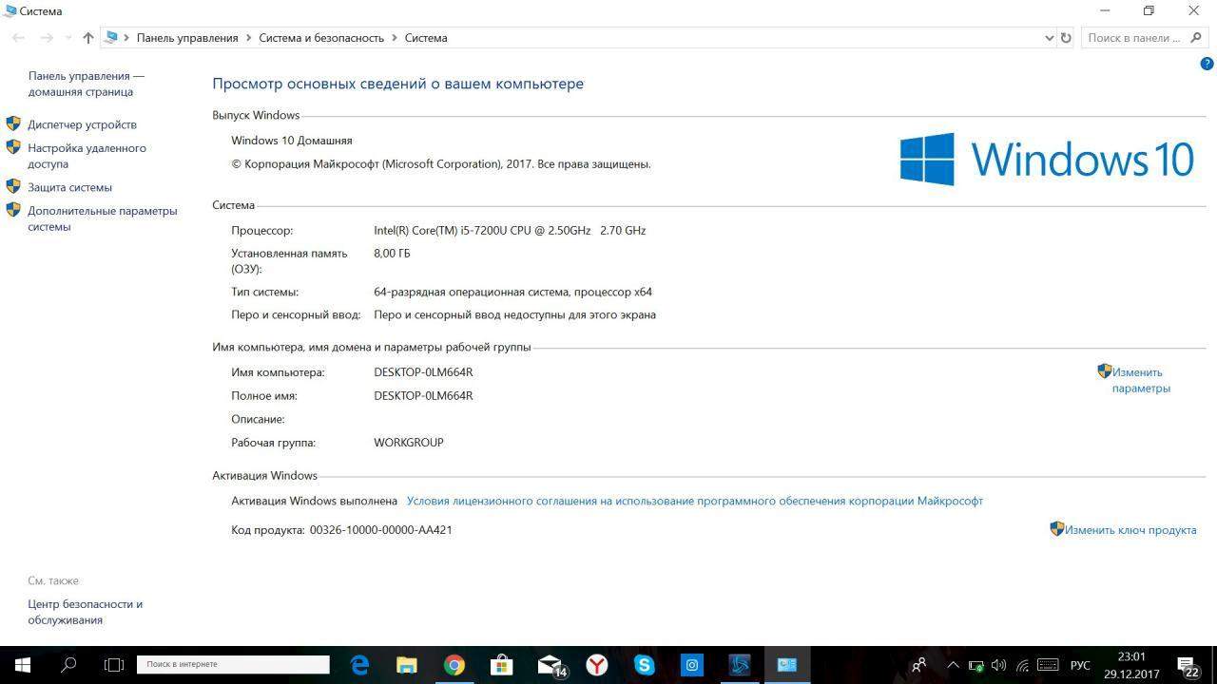Show hidden tray icons chevron
Viewport: 1217px width, 684px height.
click(x=953, y=665)
